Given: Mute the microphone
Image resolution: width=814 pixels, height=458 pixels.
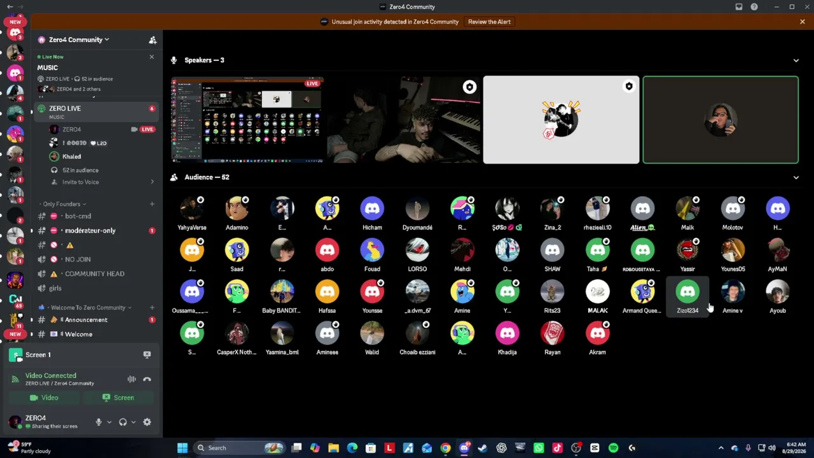Looking at the screenshot, I should [x=98, y=422].
